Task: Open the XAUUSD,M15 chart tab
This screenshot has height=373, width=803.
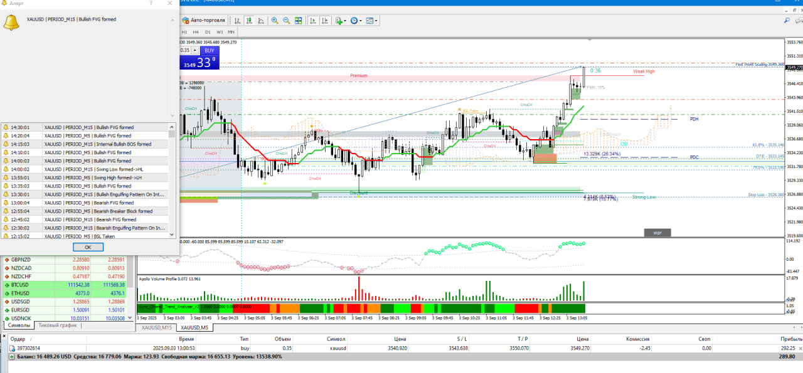Action: [x=157, y=327]
